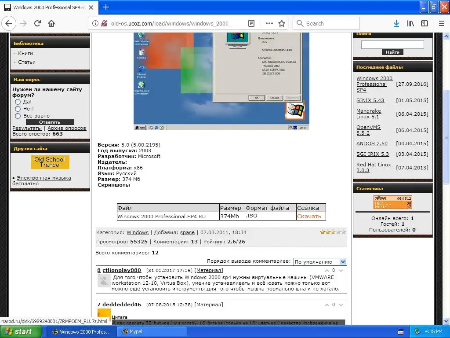450x338 pixels.
Task: Open 'Архив опросов' link
Action: (x=67, y=128)
